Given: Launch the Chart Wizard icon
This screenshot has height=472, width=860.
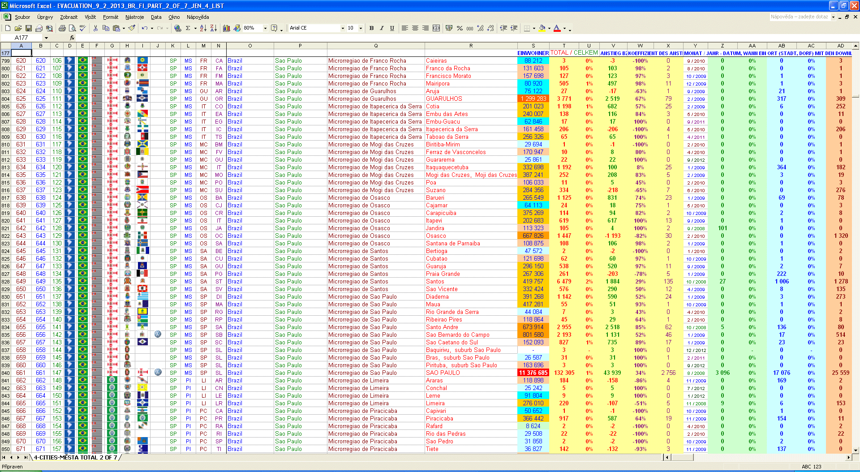Looking at the screenshot, I should [x=227, y=28].
